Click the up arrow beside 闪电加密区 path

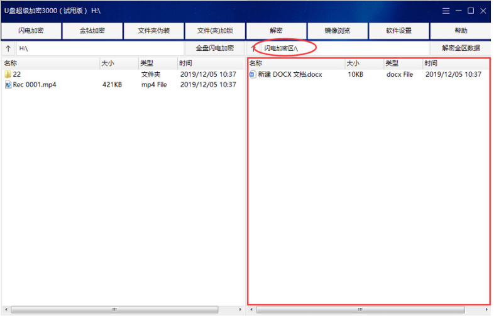[x=253, y=48]
